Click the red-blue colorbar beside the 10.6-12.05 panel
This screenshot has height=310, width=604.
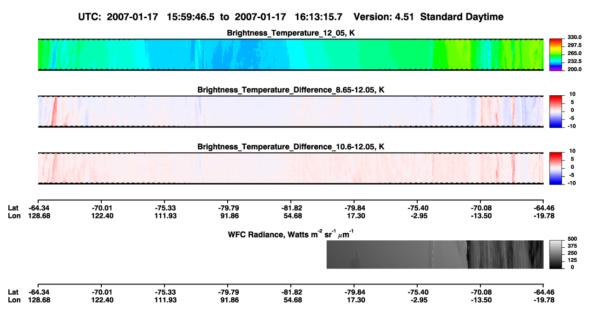click(556, 168)
